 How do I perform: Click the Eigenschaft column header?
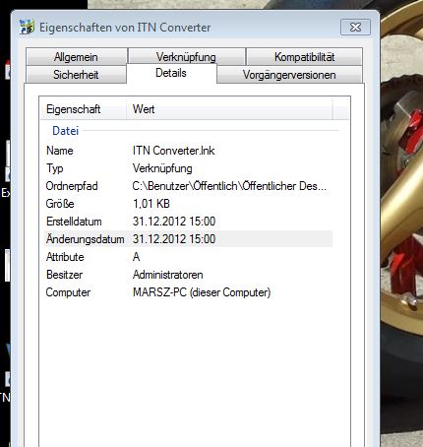coord(83,109)
